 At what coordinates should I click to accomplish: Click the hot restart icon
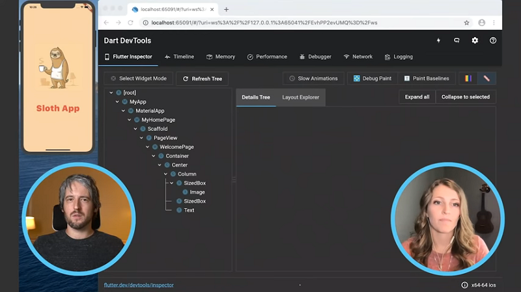457,40
